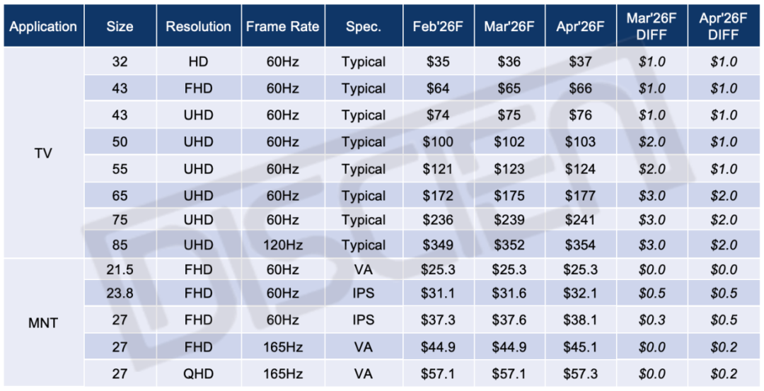The height and width of the screenshot is (391, 764).
Task: Select the Frame Rate header cell
Action: (x=282, y=27)
